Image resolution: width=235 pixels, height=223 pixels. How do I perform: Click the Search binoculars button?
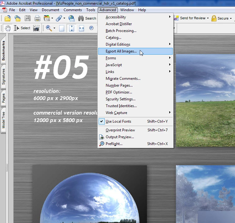tap(87, 18)
